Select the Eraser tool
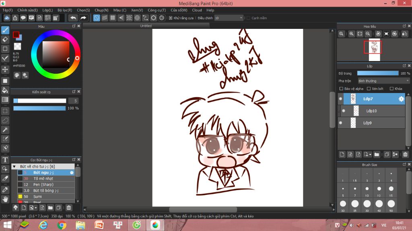412x231 pixels. click(x=5, y=40)
